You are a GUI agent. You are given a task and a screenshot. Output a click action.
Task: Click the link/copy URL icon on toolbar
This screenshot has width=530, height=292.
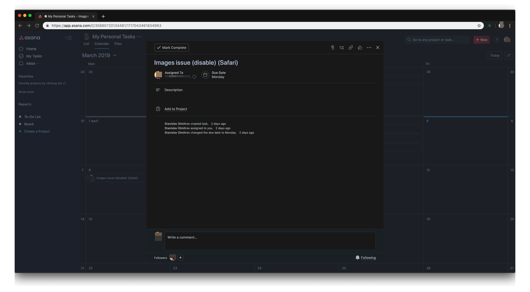click(x=351, y=47)
